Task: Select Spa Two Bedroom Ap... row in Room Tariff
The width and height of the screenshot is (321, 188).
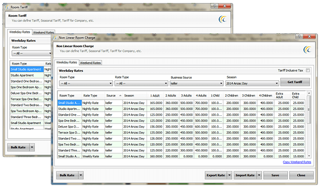Action: [x=30, y=111]
